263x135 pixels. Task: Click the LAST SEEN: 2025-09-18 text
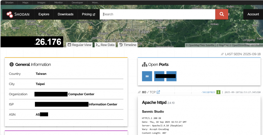click(x=241, y=54)
